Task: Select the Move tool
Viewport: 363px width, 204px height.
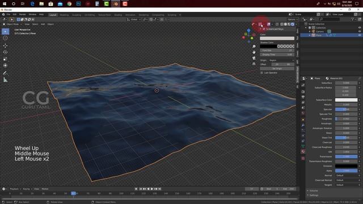Action: tap(5, 45)
